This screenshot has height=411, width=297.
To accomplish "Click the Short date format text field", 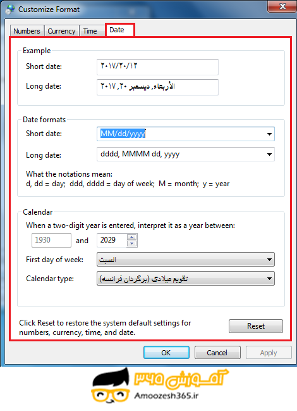I will pos(180,134).
